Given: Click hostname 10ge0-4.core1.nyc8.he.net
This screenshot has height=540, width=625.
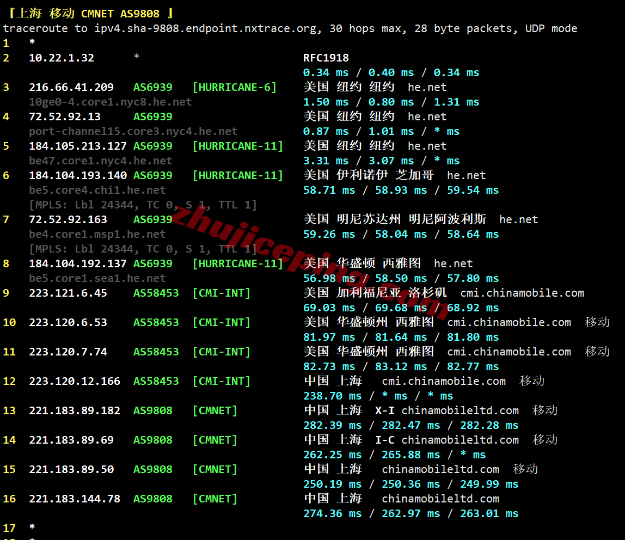Looking at the screenshot, I should pyautogui.click(x=111, y=102).
